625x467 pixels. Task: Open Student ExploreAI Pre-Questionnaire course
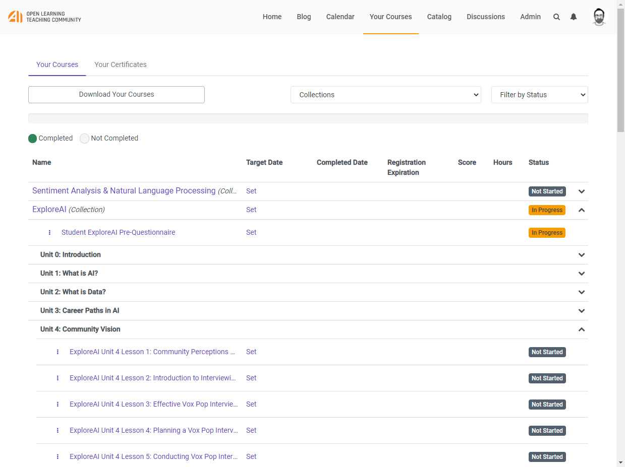coord(118,232)
